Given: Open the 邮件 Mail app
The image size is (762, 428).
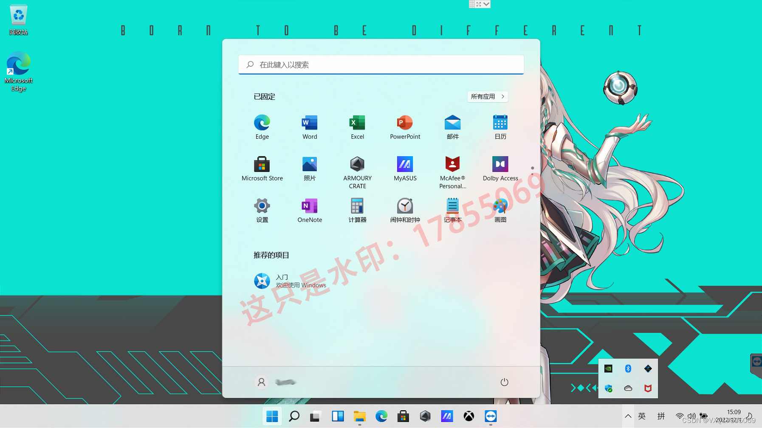Looking at the screenshot, I should pyautogui.click(x=452, y=127).
